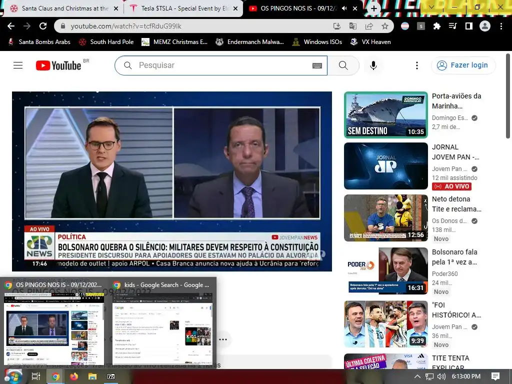
Task: Open Google Translate icon in address bar
Action: coord(352,26)
